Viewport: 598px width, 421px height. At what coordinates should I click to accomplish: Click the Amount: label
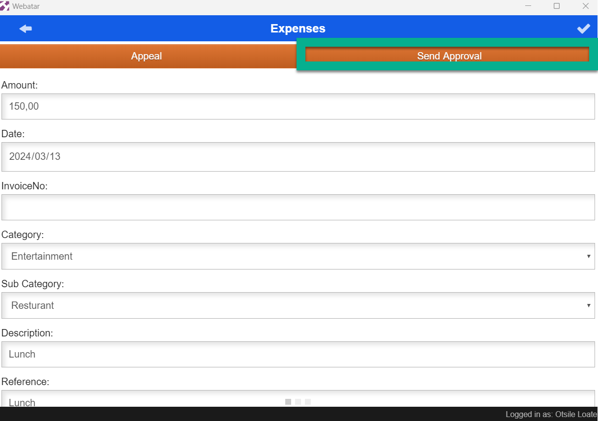coord(20,85)
